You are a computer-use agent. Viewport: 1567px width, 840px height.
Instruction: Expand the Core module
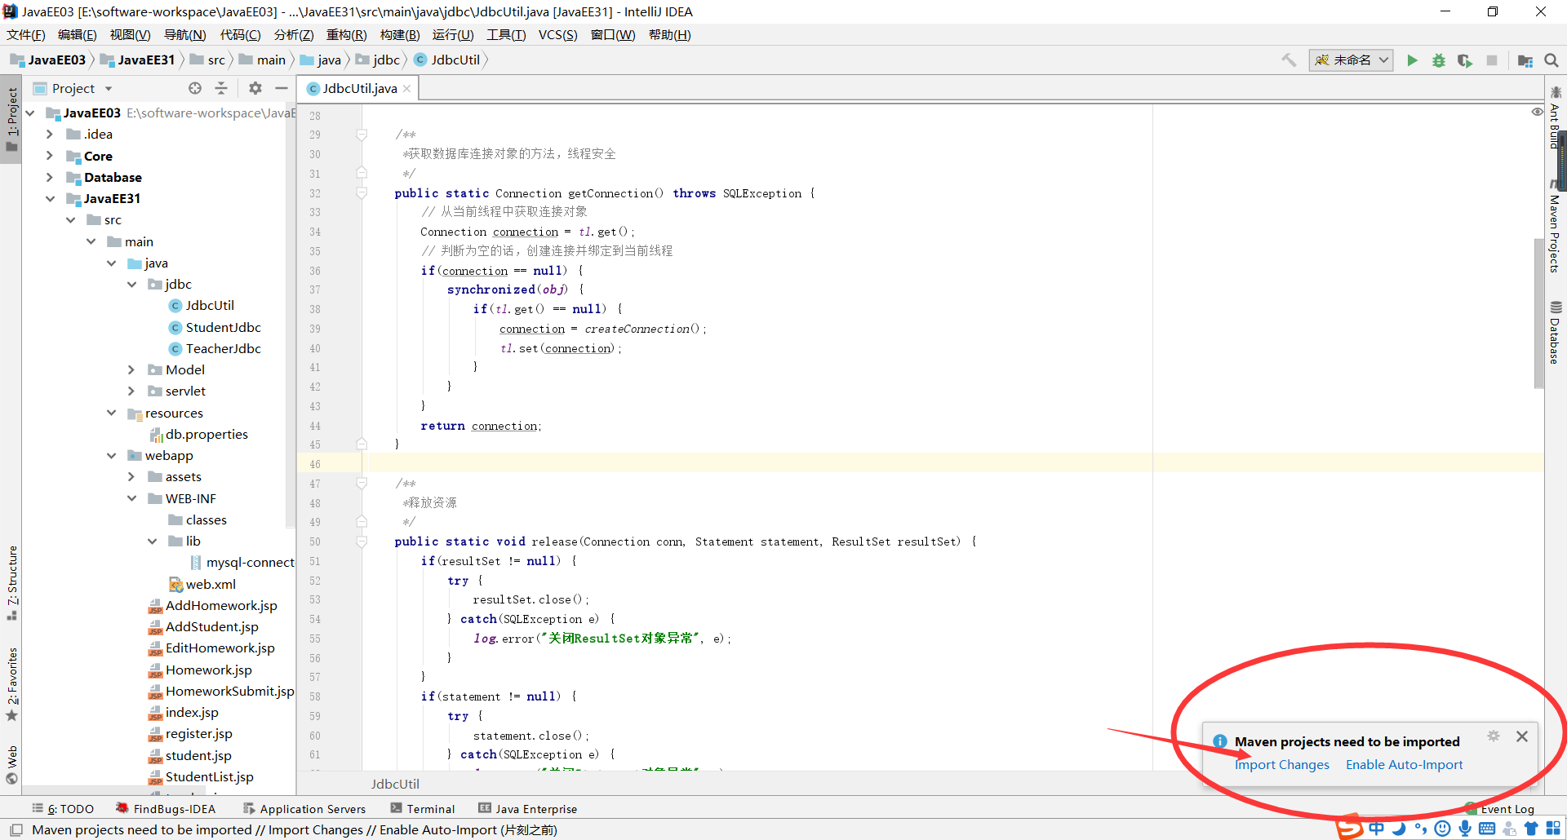(x=50, y=156)
